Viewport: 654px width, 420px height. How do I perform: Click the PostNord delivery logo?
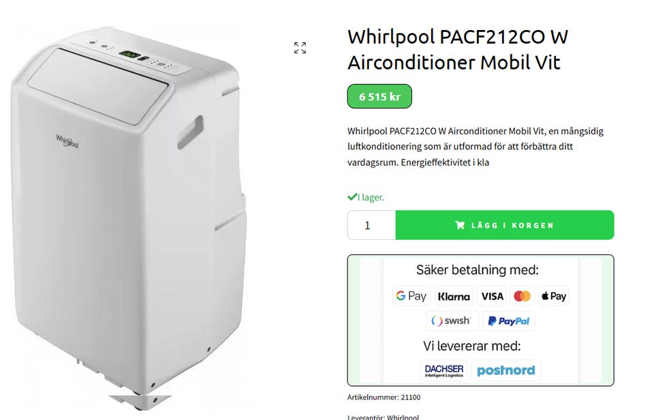tap(506, 370)
